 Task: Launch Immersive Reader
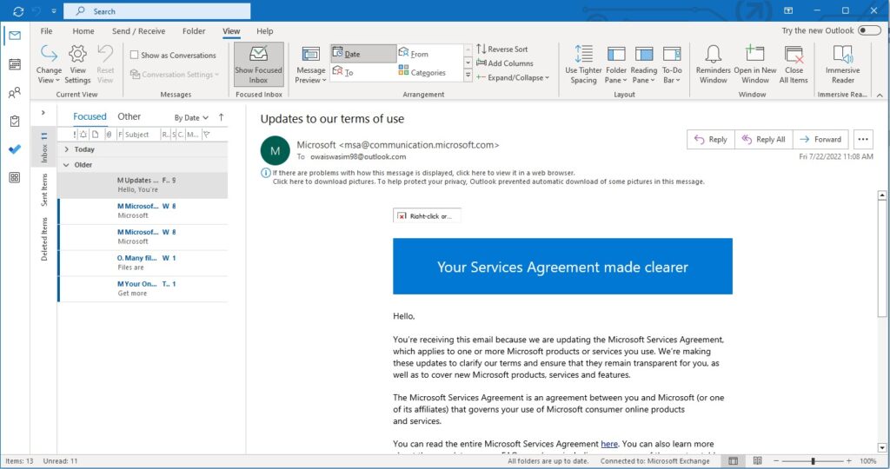coord(842,64)
